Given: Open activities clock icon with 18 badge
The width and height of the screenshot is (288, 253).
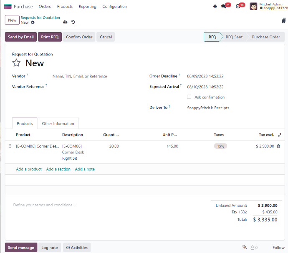Looking at the screenshot, I should point(238,6).
